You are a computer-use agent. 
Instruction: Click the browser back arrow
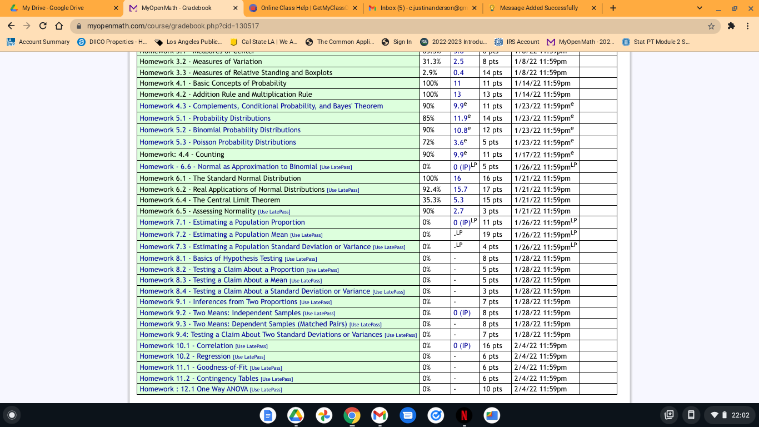point(11,26)
